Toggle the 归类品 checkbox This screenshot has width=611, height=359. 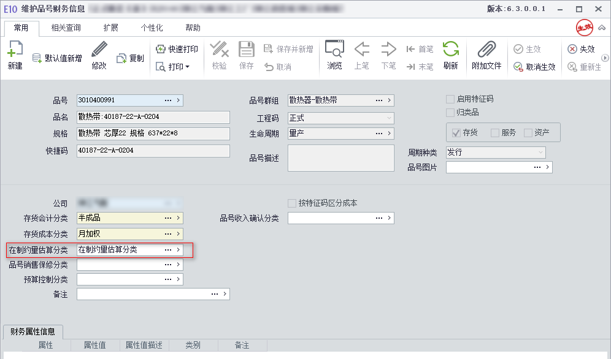[450, 112]
